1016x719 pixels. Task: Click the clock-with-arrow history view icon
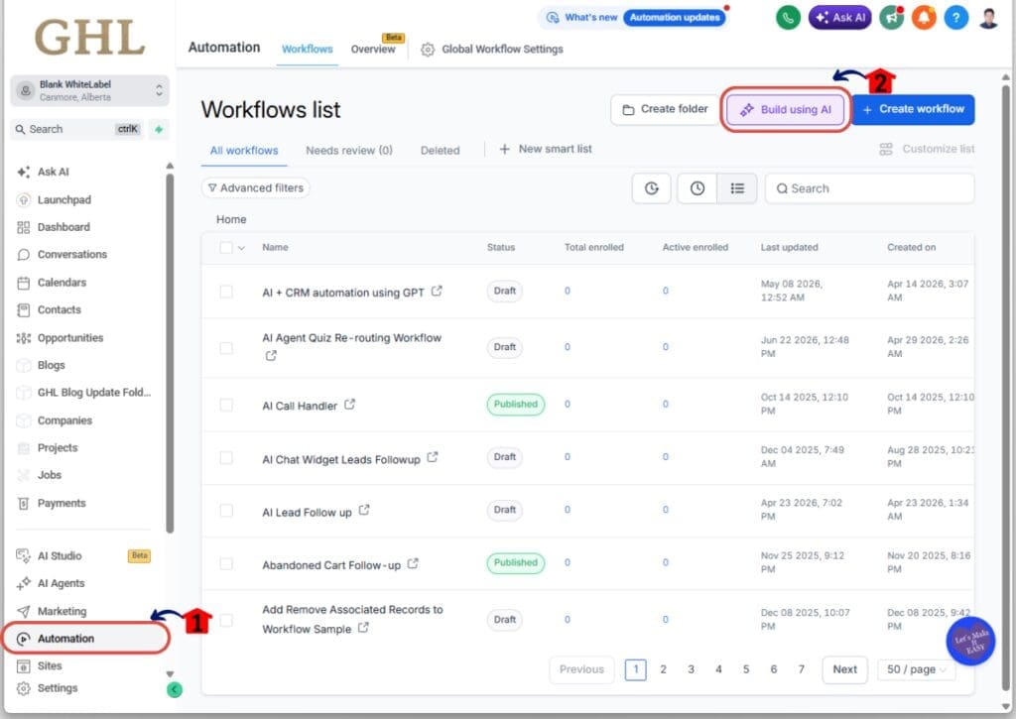651,188
